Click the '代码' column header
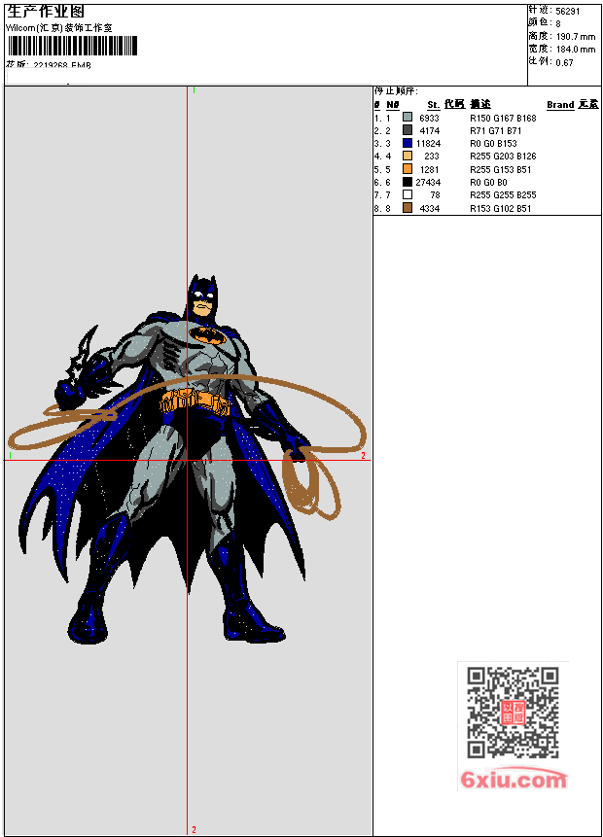This screenshot has height=837, width=603. (454, 104)
